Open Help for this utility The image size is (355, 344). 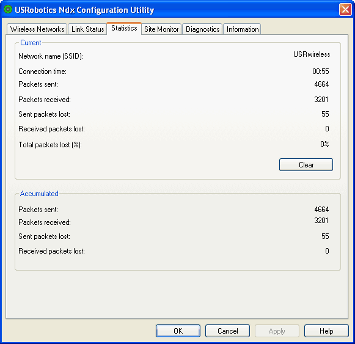click(326, 331)
